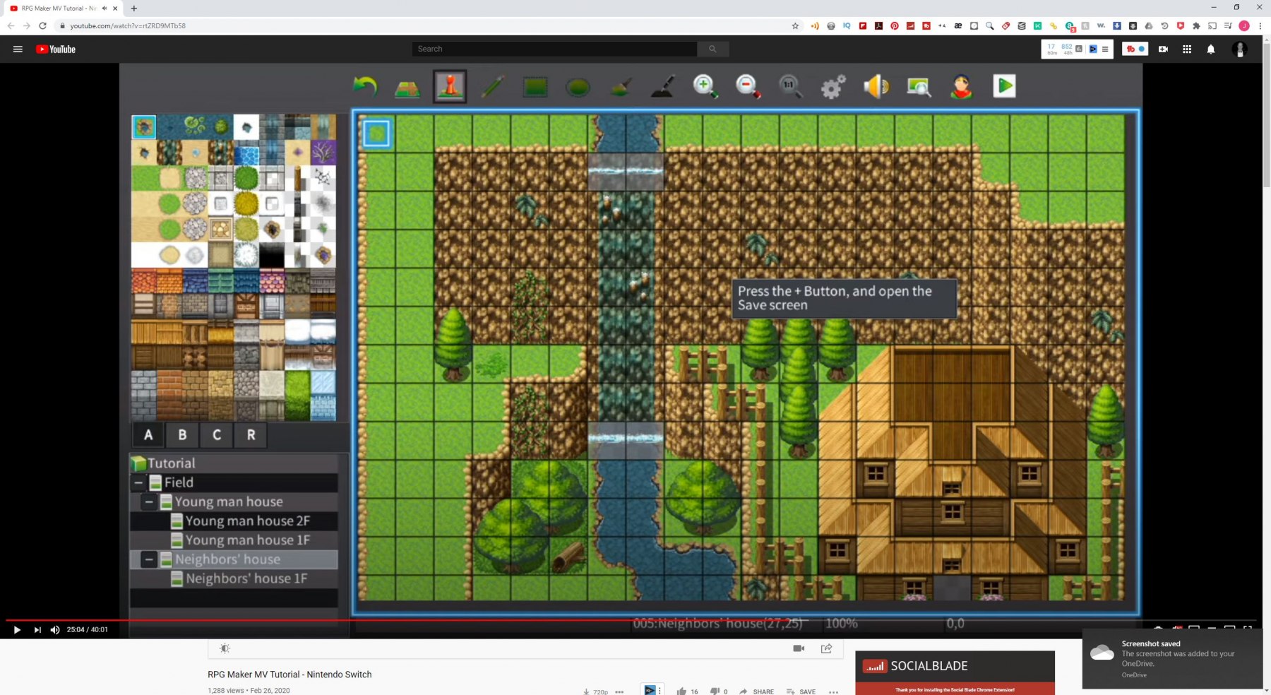1271x695 pixels.
Task: Open a new Chrome tab
Action: (x=133, y=8)
